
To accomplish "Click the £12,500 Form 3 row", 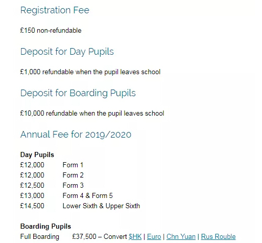I will point(52,185).
